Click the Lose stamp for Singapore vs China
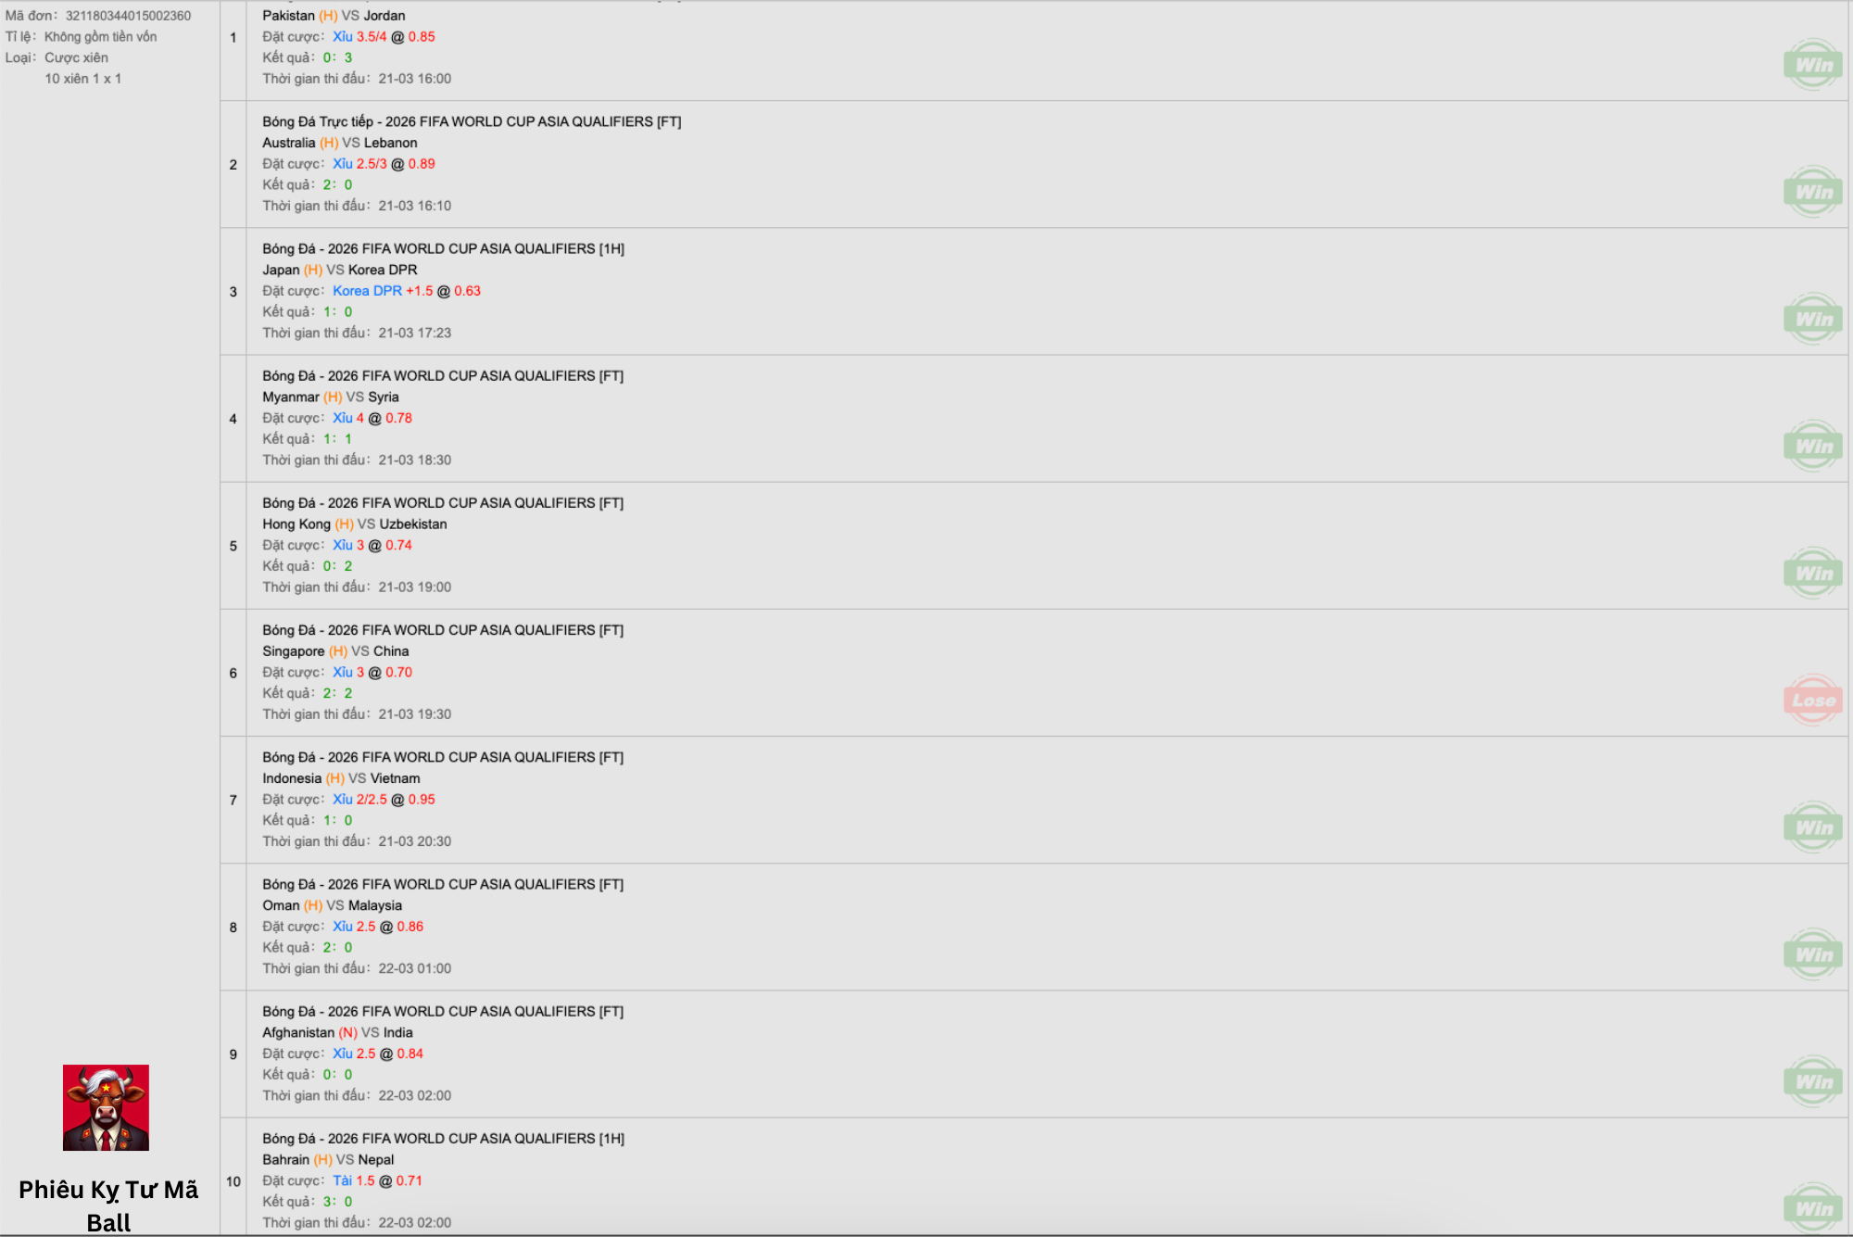Image resolution: width=1853 pixels, height=1237 pixels. pyautogui.click(x=1813, y=700)
